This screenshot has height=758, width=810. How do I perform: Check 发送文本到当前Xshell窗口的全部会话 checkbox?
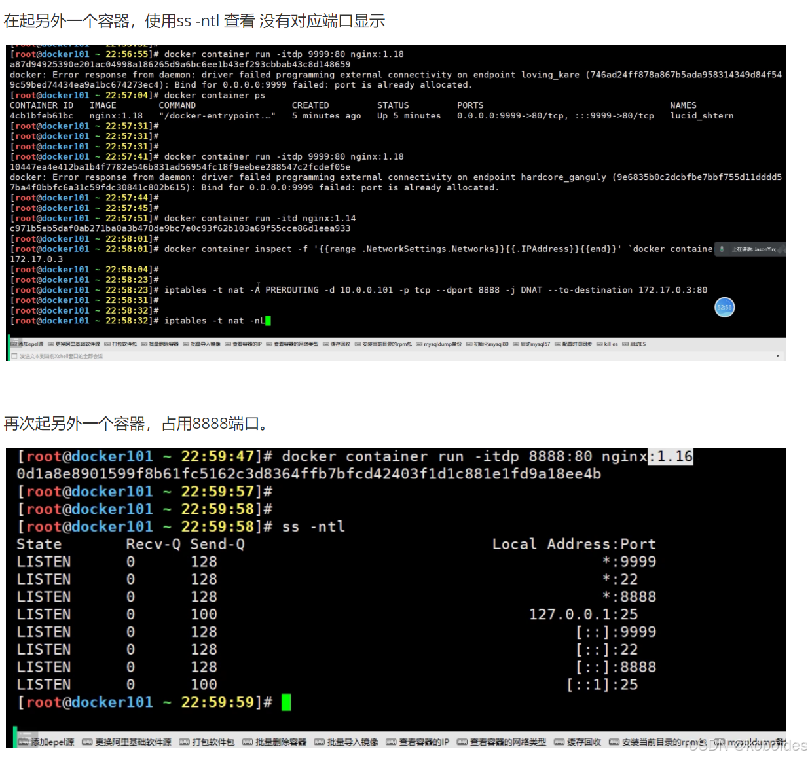pyautogui.click(x=14, y=356)
